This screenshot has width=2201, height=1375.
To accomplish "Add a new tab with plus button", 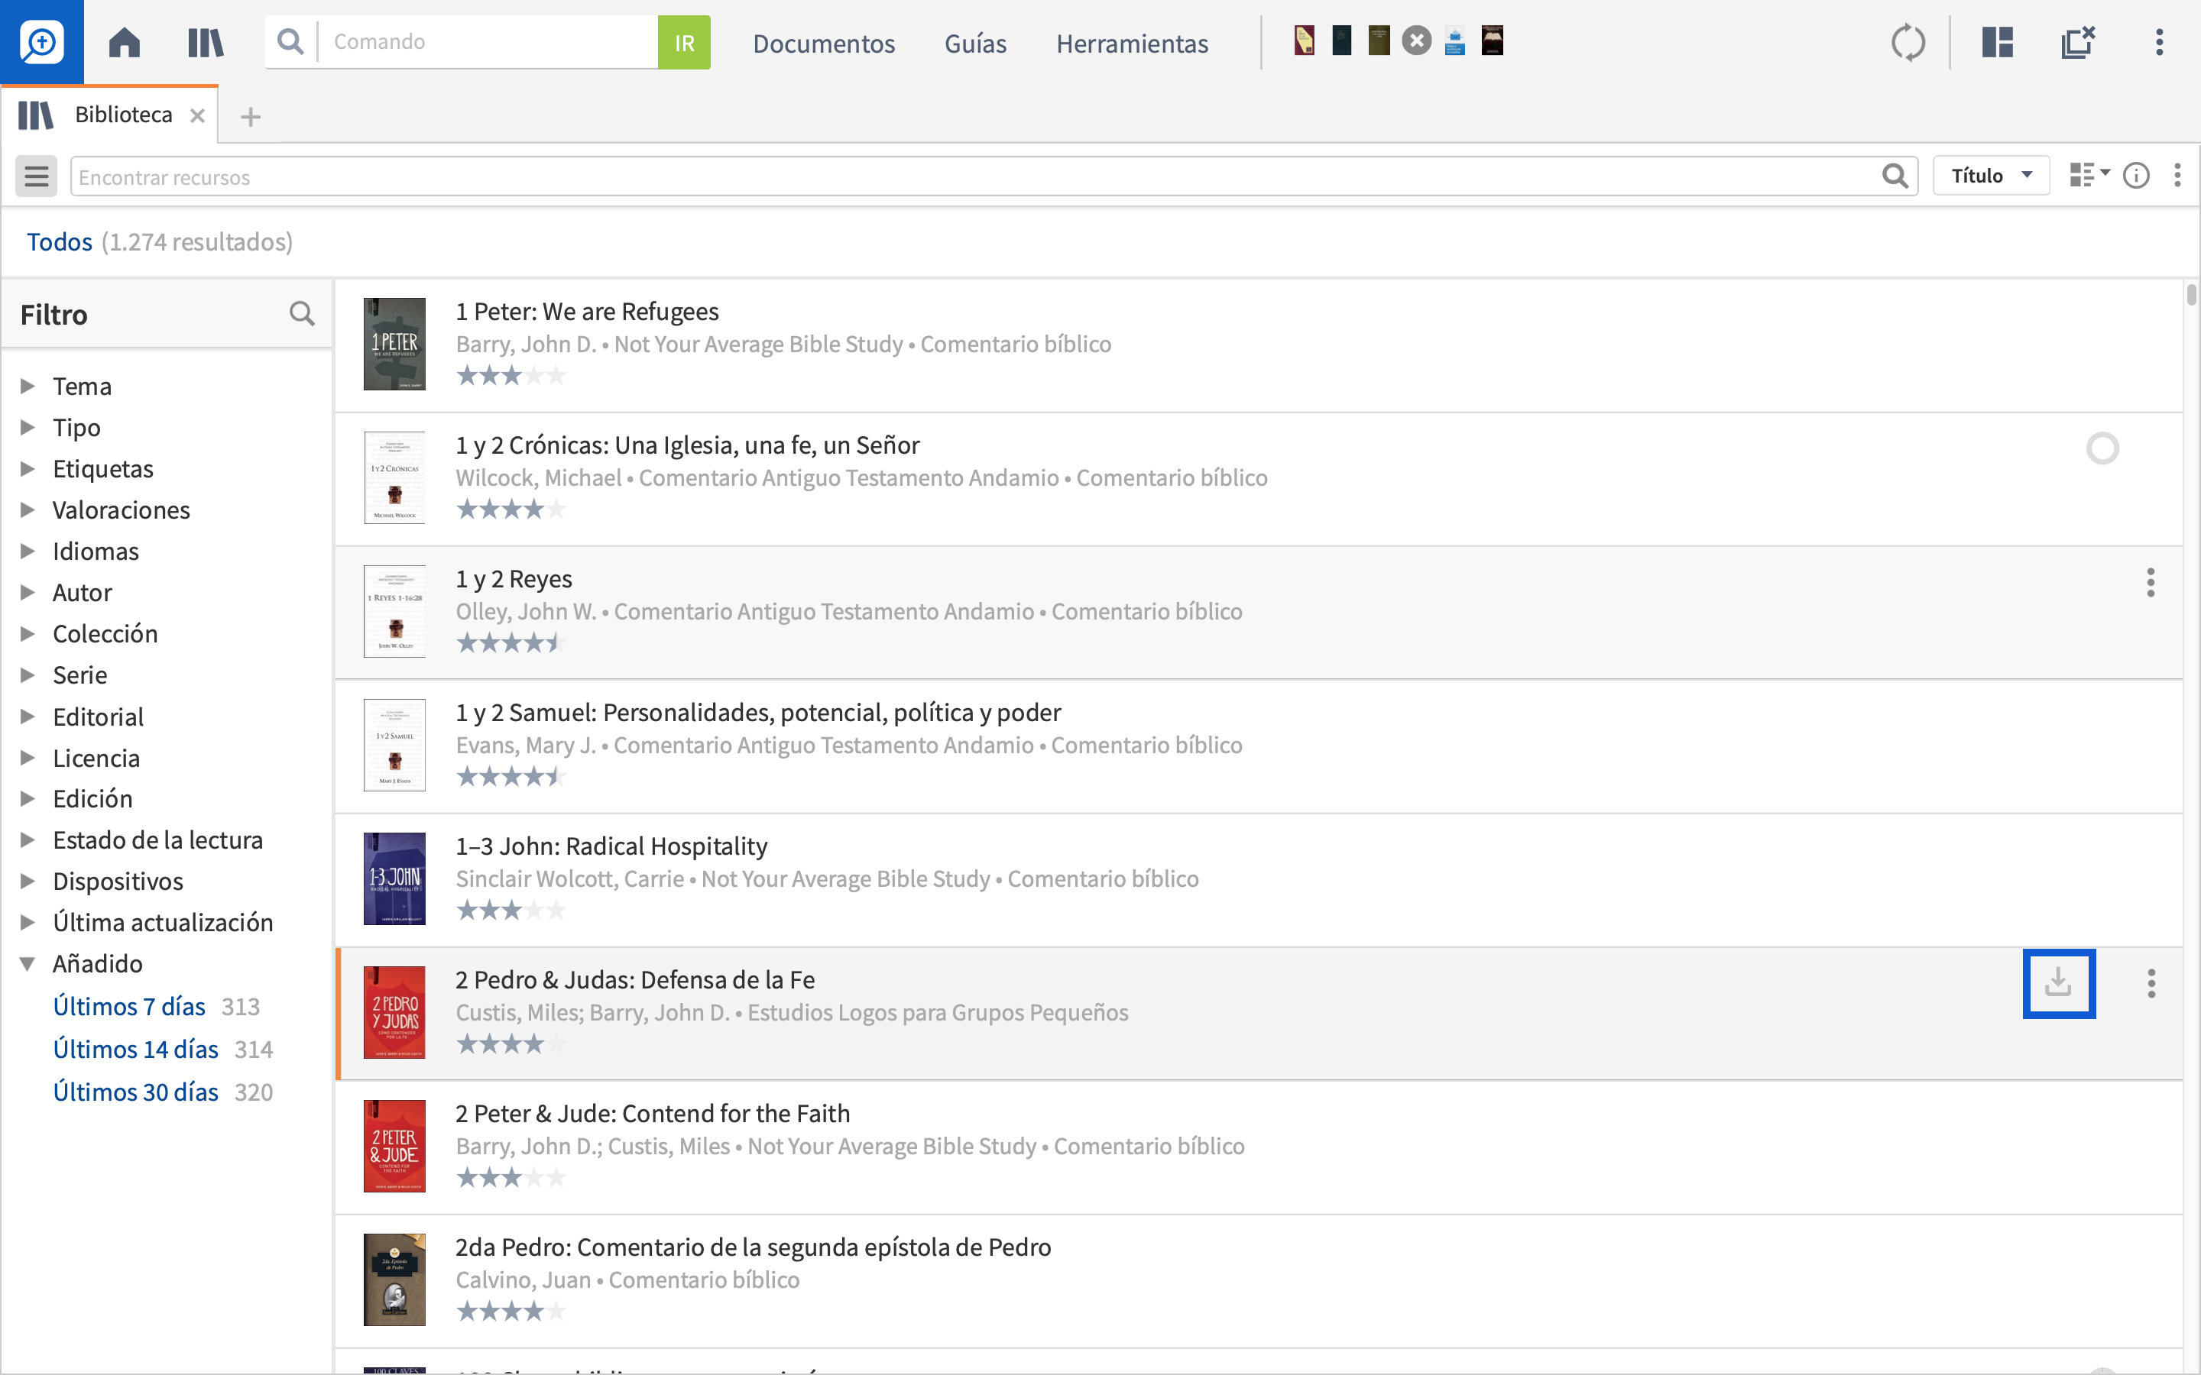I will pyautogui.click(x=250, y=118).
